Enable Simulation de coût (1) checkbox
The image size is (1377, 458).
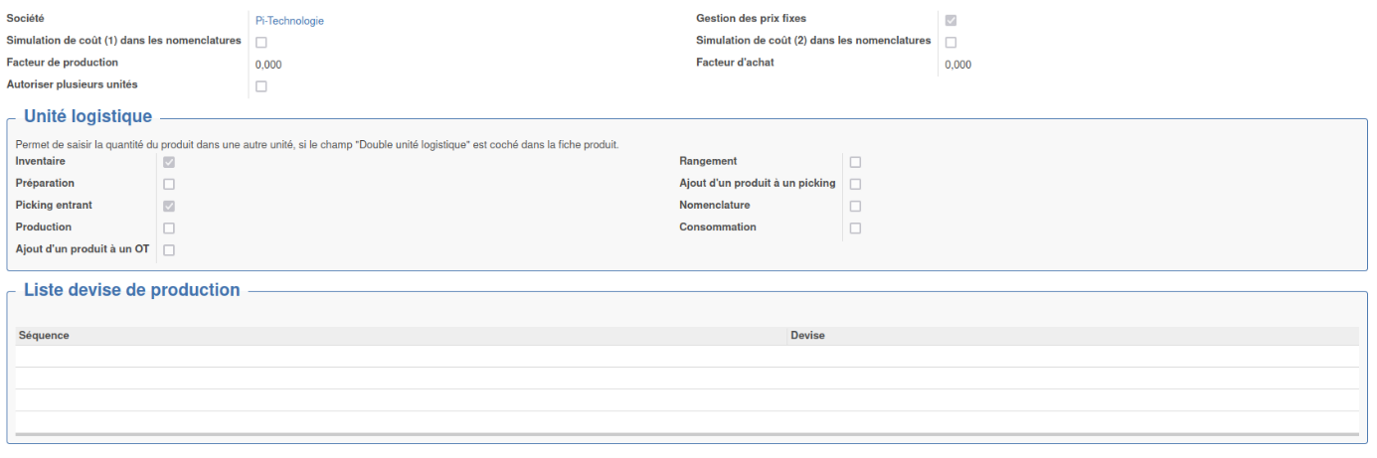click(261, 42)
